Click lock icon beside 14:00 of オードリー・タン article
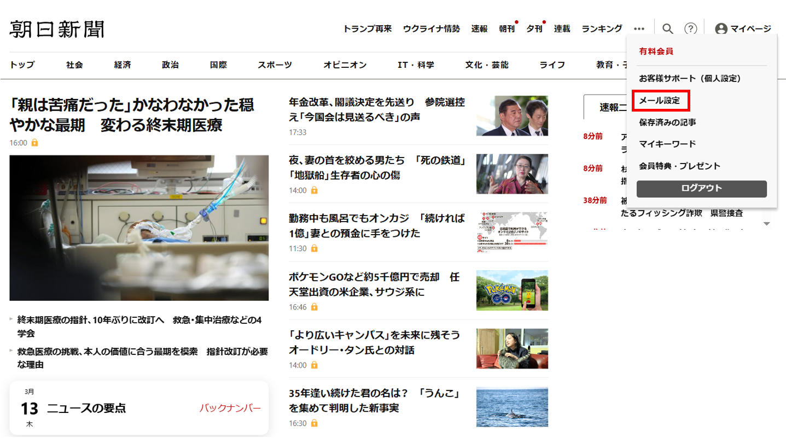The height and width of the screenshot is (443, 786). (315, 365)
